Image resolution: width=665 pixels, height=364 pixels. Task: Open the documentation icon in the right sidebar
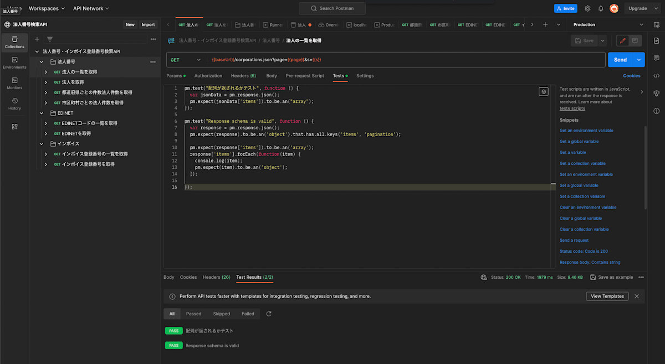[657, 40]
